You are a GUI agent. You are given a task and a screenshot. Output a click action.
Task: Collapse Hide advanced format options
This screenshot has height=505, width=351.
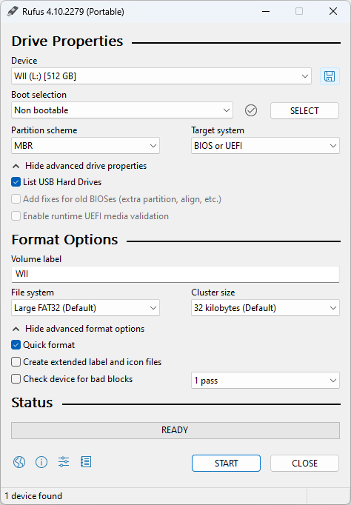pos(78,329)
